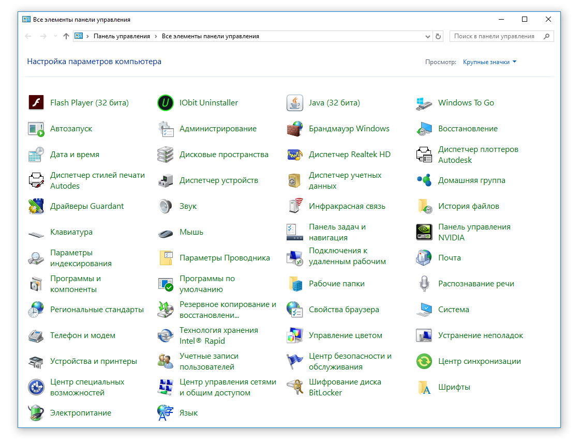Open the Программы и компоненты link
Image resolution: width=581 pixels, height=445 pixels.
click(76, 284)
